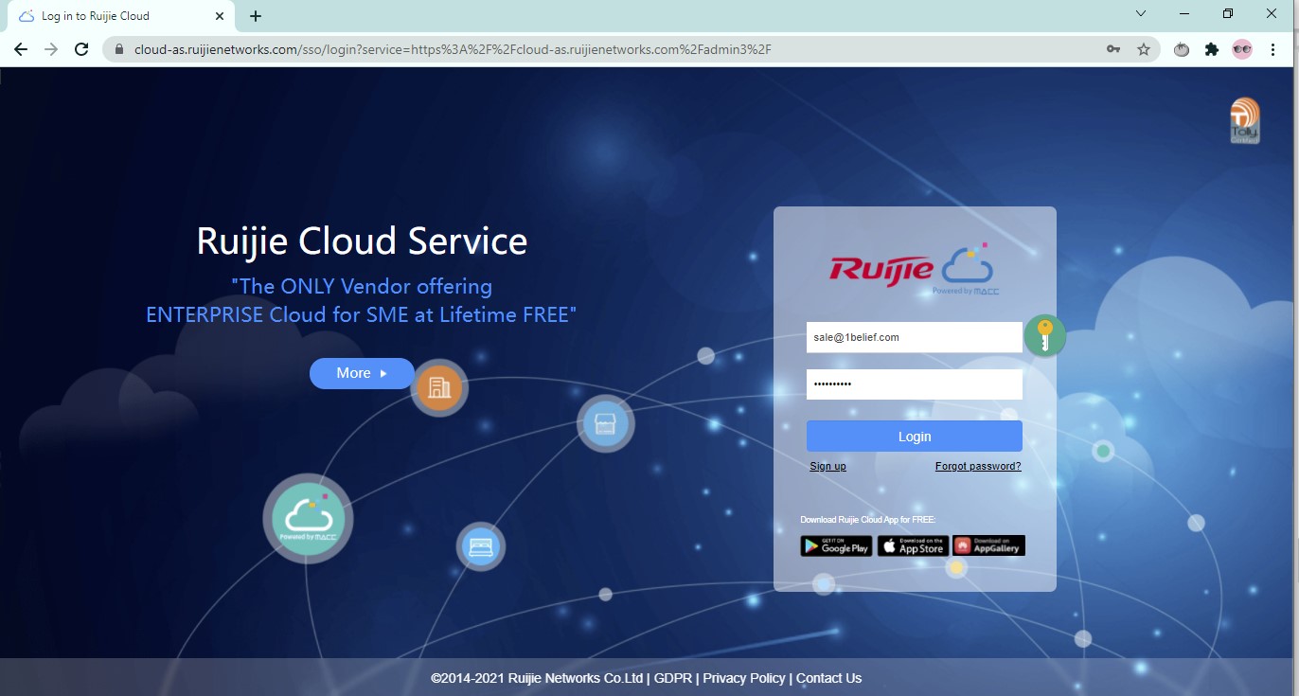Go back using browser back arrow
Viewport: 1299px width, 696px height.
point(21,49)
